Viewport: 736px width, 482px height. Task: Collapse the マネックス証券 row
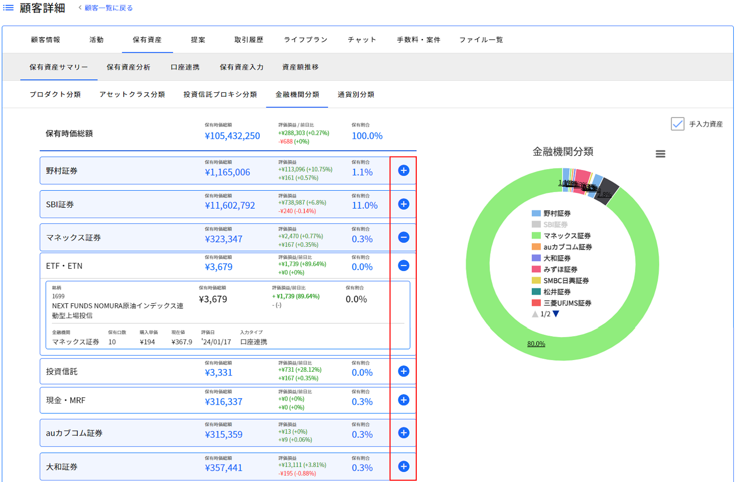coord(403,238)
